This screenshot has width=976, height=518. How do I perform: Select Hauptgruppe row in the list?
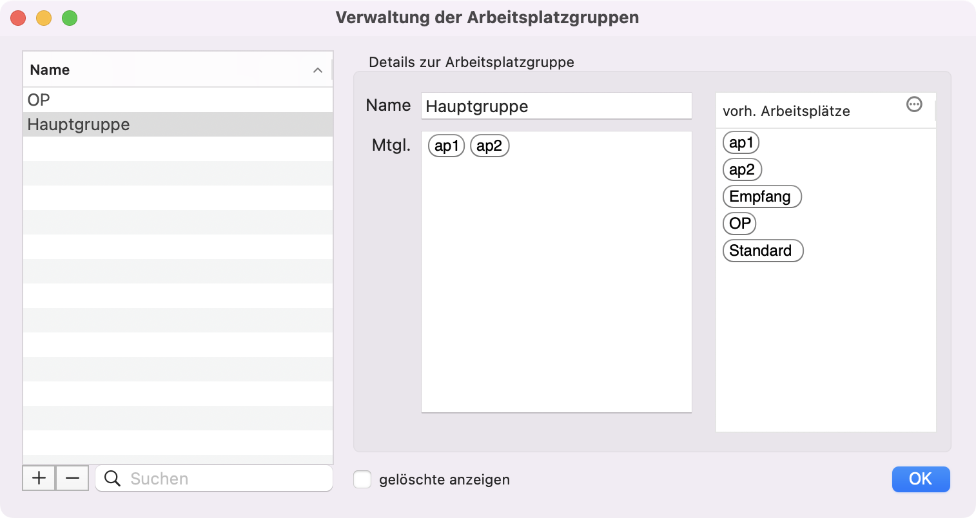point(178,124)
